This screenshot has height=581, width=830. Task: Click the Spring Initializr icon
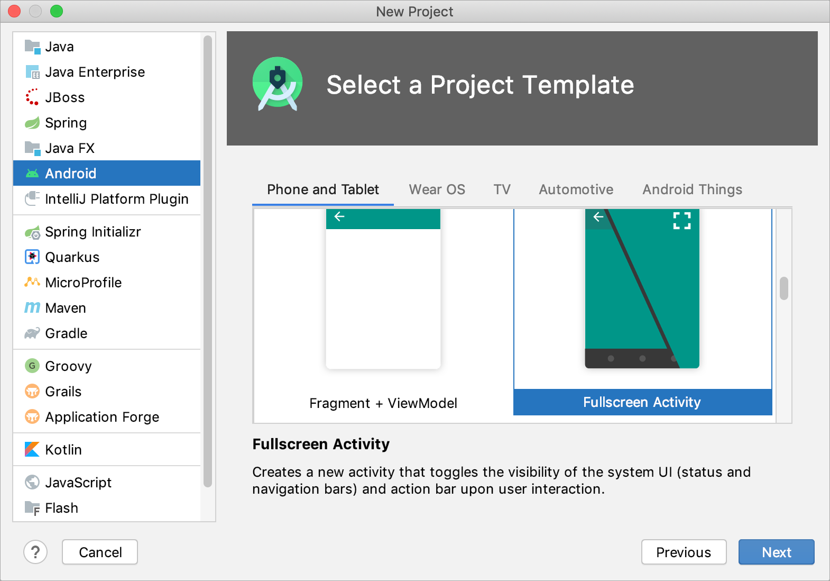32,232
